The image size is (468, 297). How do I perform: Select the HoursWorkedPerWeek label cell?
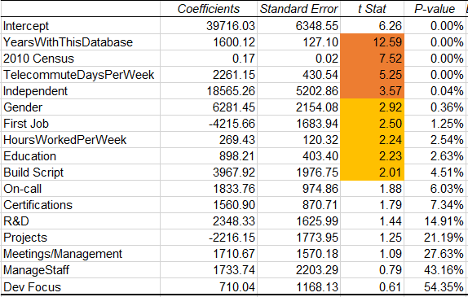coord(80,140)
